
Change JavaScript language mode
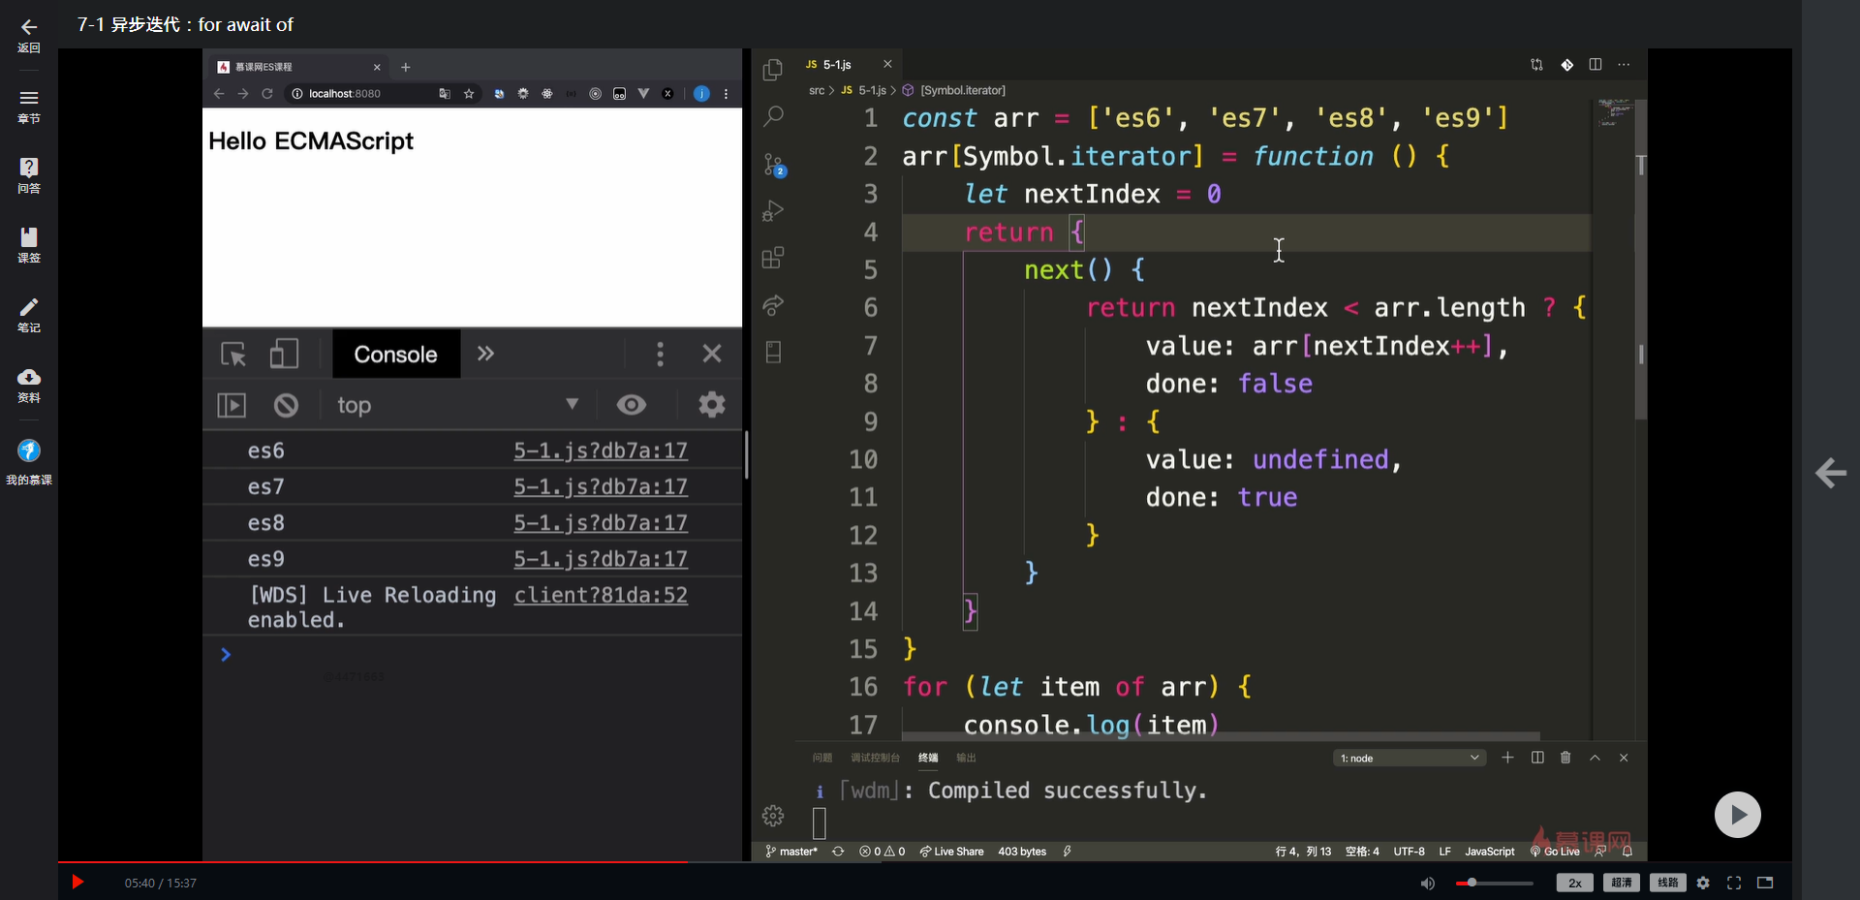pyautogui.click(x=1489, y=852)
